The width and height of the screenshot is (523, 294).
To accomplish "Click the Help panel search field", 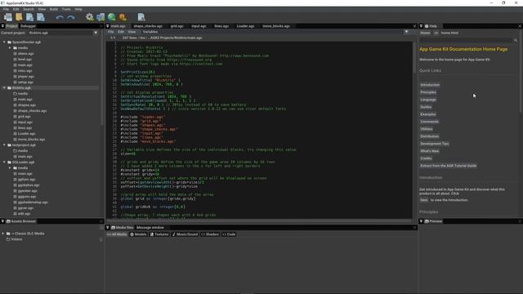I will [467, 40].
